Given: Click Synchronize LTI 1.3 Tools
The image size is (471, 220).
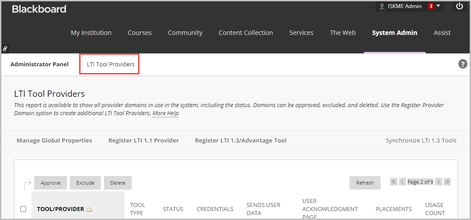Looking at the screenshot, I should pyautogui.click(x=421, y=140).
